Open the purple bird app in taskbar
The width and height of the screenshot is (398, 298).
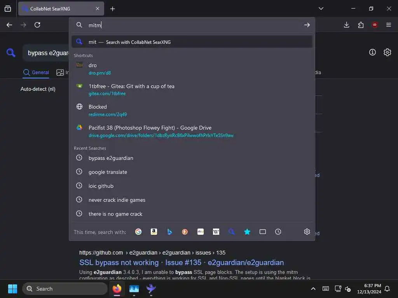point(151,289)
